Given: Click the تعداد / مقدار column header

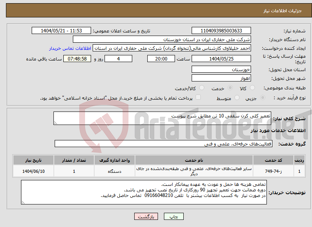Looking at the screenshot, I should pos(74,160).
